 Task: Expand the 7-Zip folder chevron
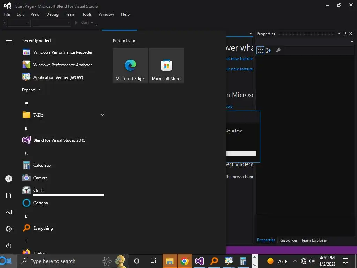102,115
